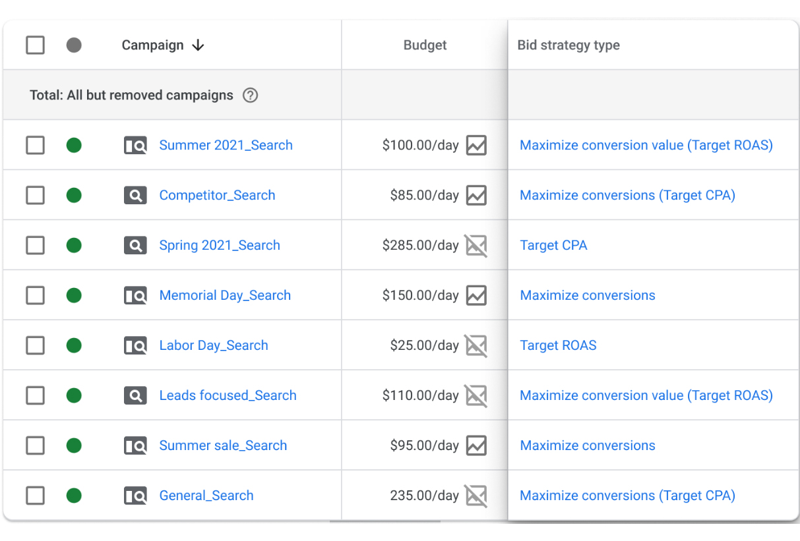800x541 pixels.
Task: Click the $25.00/day budget value
Action: 424,345
